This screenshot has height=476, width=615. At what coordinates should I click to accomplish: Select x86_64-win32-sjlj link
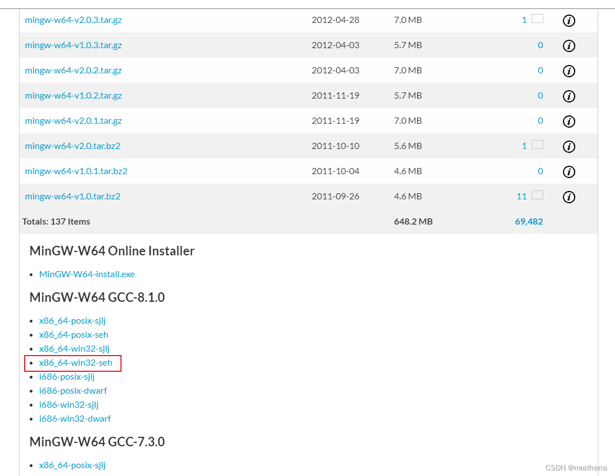point(74,348)
